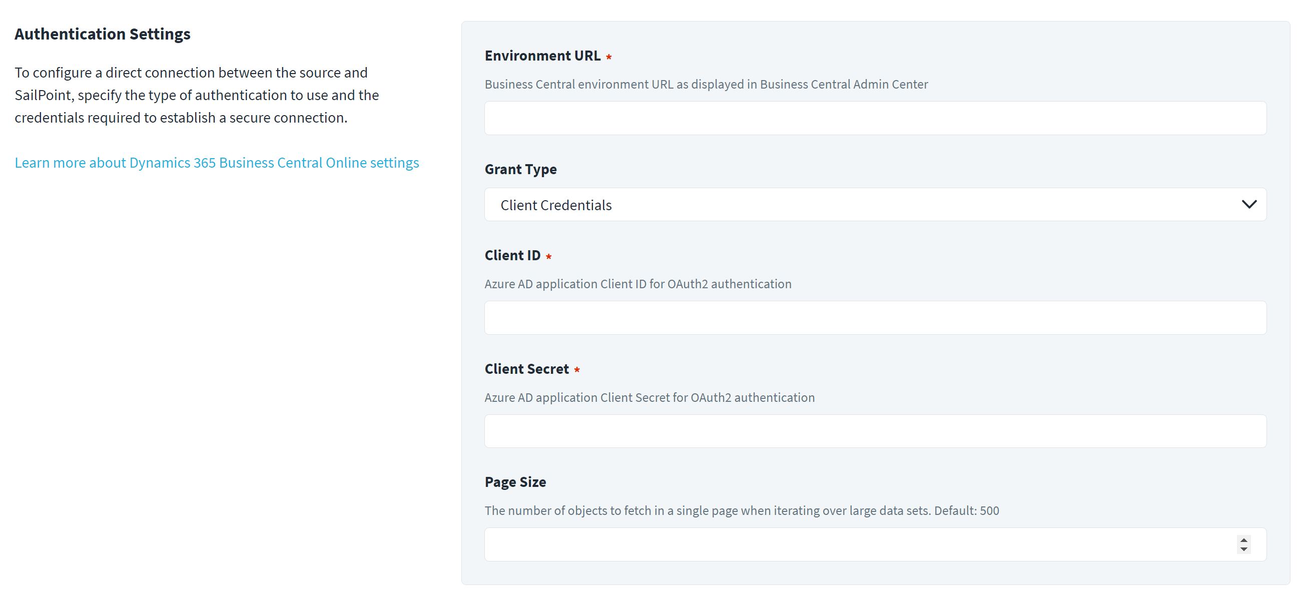1299x591 pixels.
Task: Focus the Page Size number field
Action: [x=875, y=544]
